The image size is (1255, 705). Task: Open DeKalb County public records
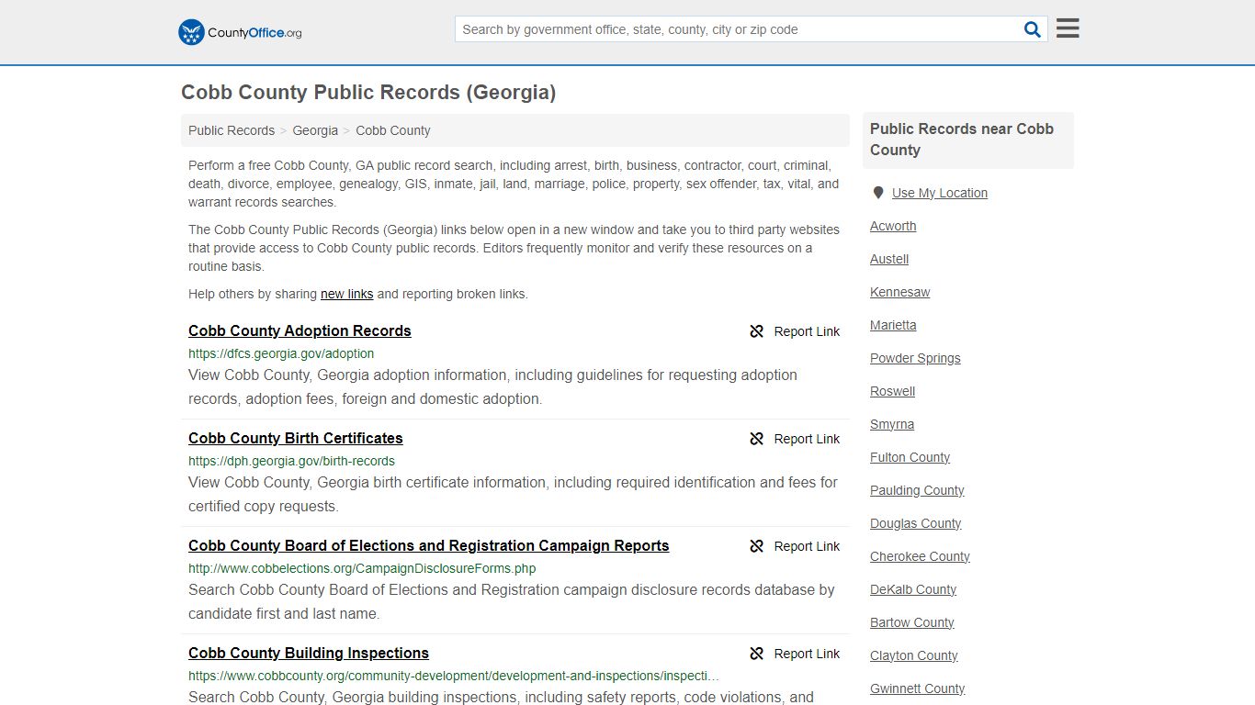pyautogui.click(x=913, y=589)
